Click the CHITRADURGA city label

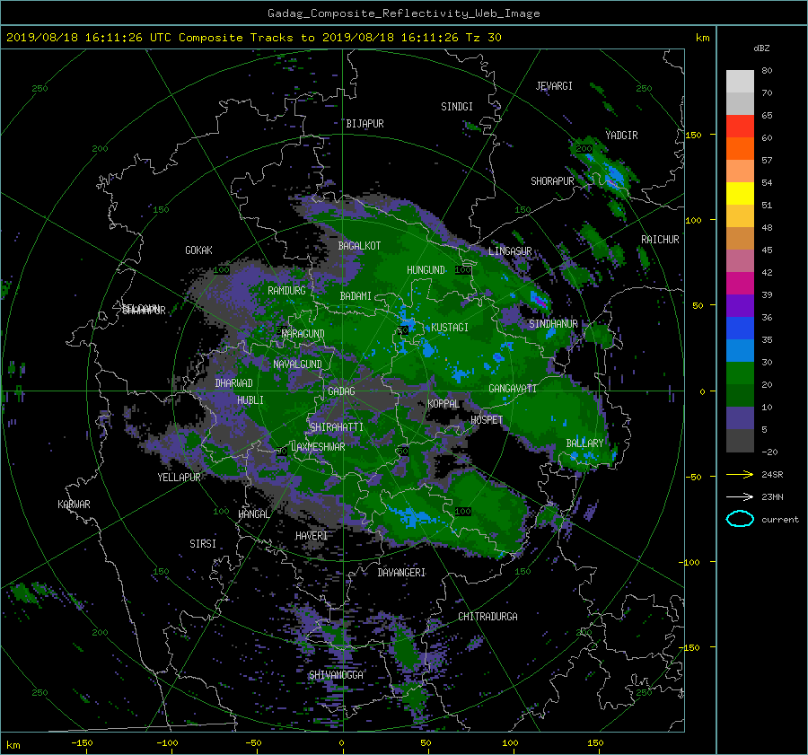(x=487, y=617)
